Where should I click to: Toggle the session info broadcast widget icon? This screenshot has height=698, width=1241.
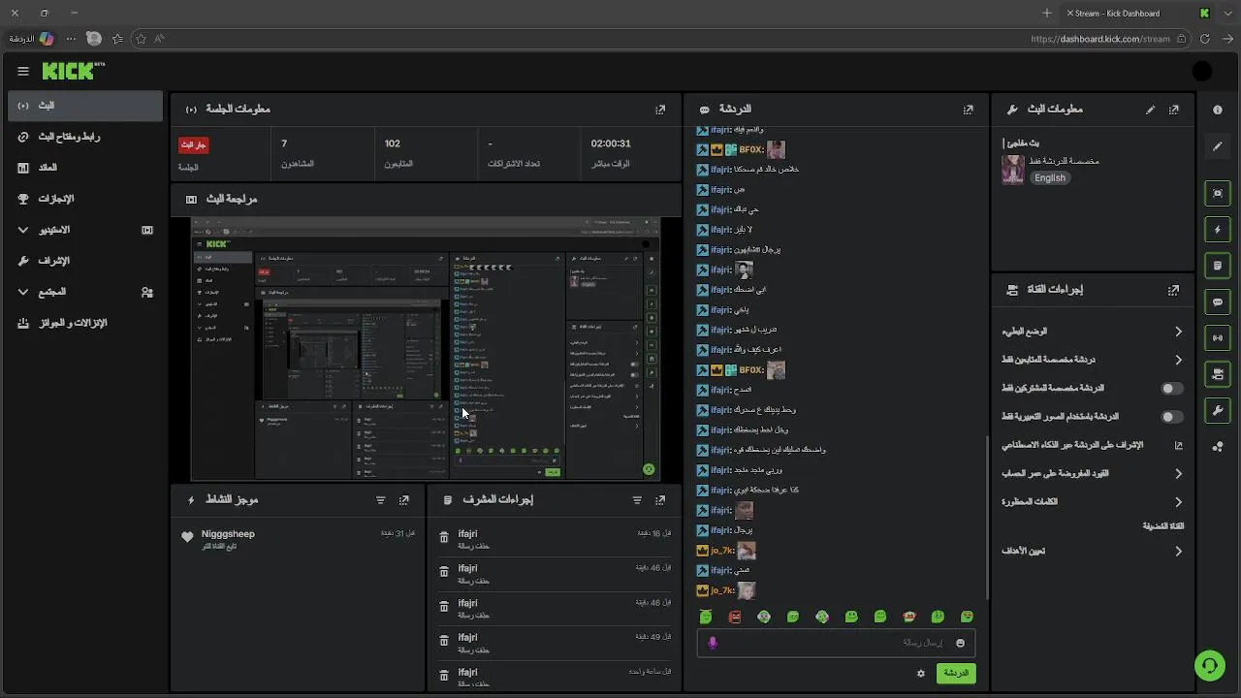pos(1218,338)
